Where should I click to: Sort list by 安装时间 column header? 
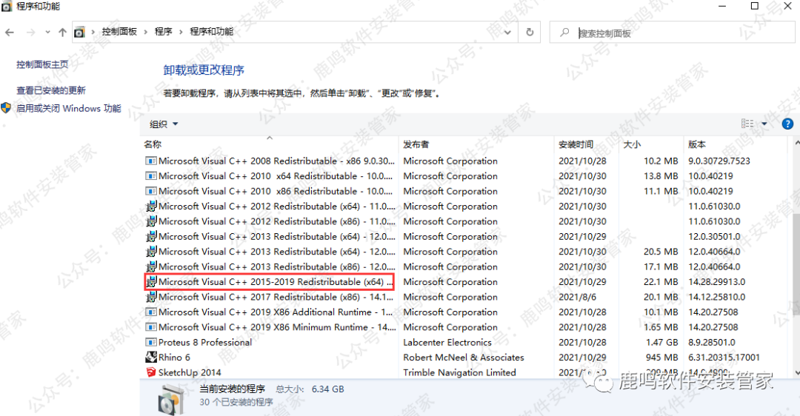click(576, 144)
